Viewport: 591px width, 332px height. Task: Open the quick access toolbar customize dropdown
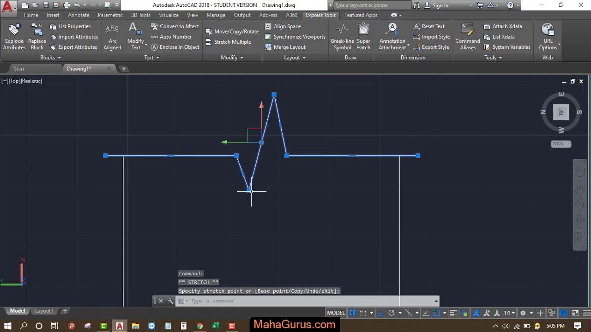117,5
